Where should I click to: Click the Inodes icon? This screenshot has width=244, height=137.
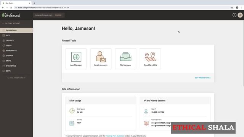coord(72,123)
